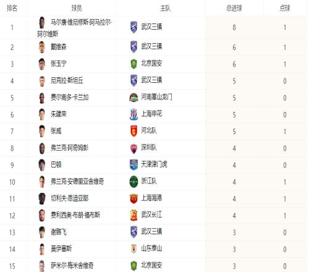Click the 天津津门虎 team logo
The height and width of the screenshot is (272, 309).
click(133, 164)
